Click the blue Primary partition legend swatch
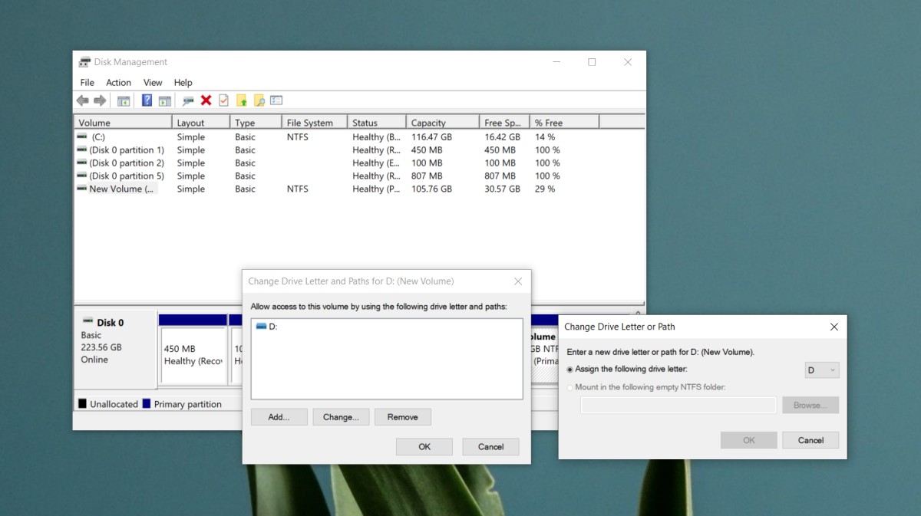 pos(147,403)
